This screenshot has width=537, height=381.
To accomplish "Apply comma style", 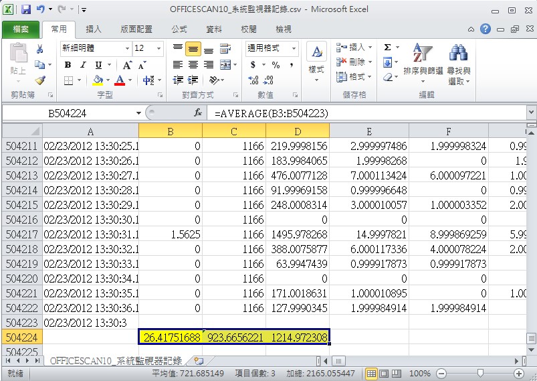I will (x=292, y=65).
